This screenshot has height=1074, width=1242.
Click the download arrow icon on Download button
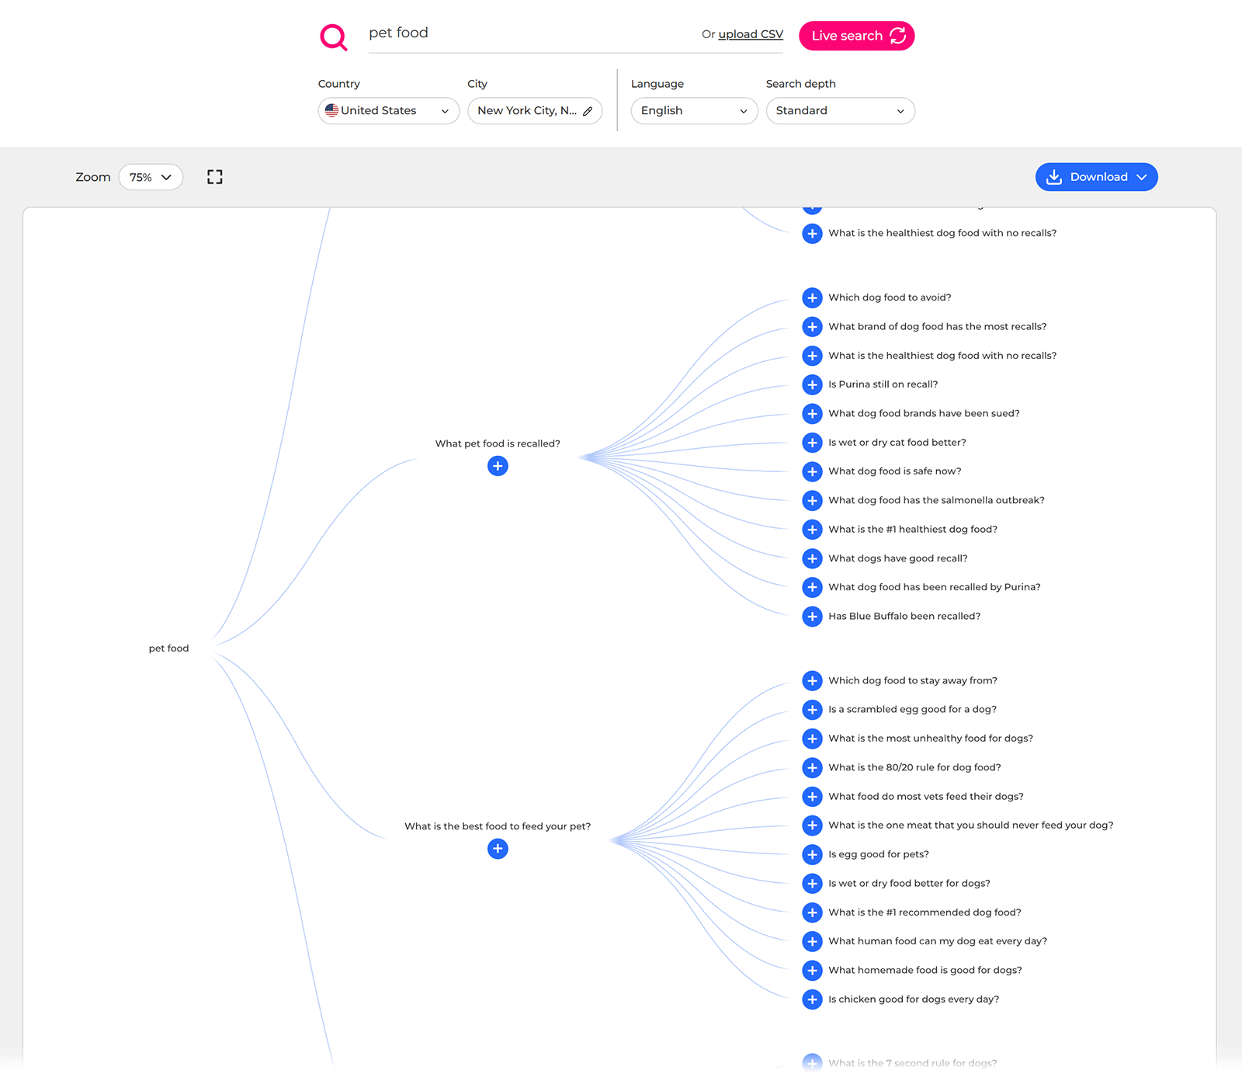tap(1053, 177)
